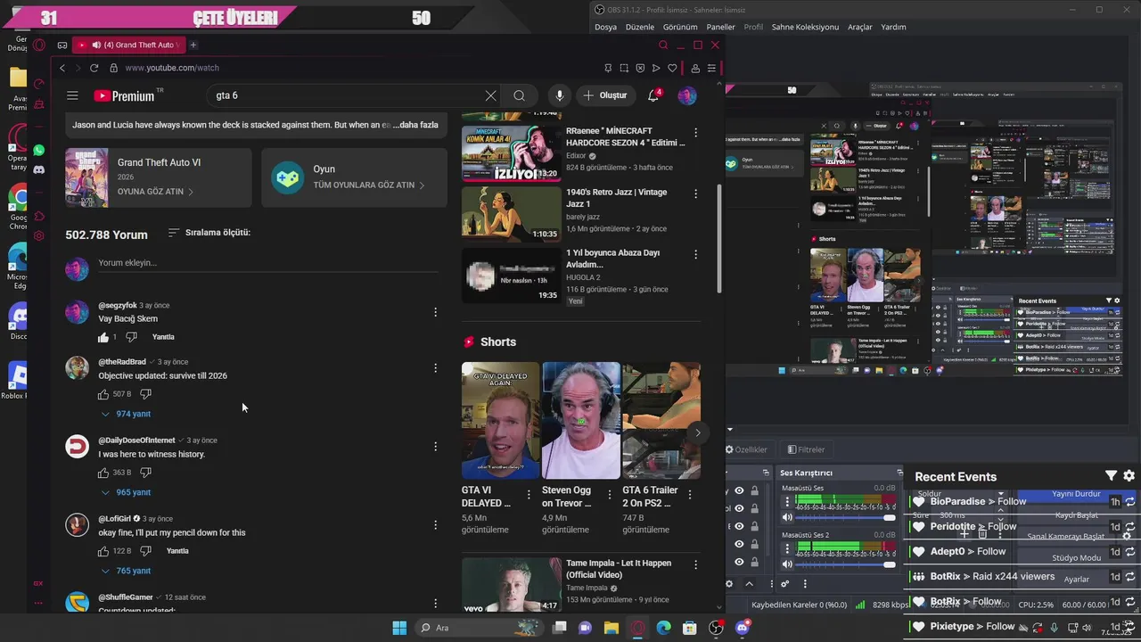
Task: Open the YouTube account avatar menu
Action: pos(687,95)
